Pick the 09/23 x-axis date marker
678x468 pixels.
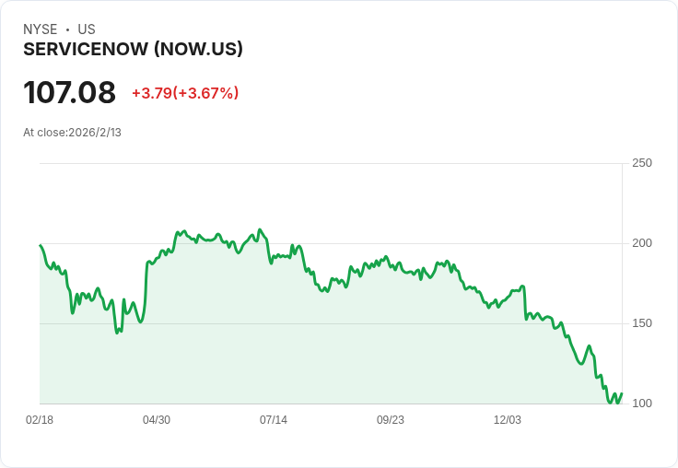(x=391, y=420)
